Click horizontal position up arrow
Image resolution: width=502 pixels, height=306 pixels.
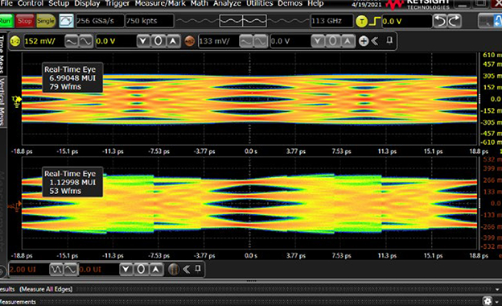click(155, 270)
